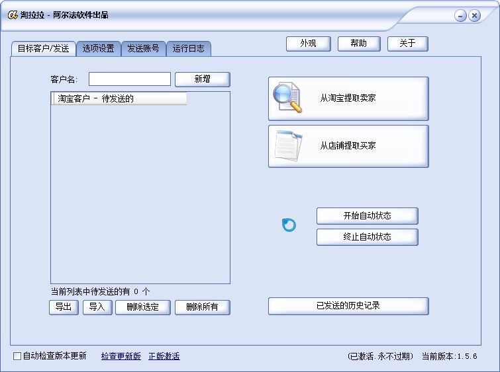The height and width of the screenshot is (372, 500).
Task: Click the document icon on 从店铺提取买家
Action: point(288,146)
